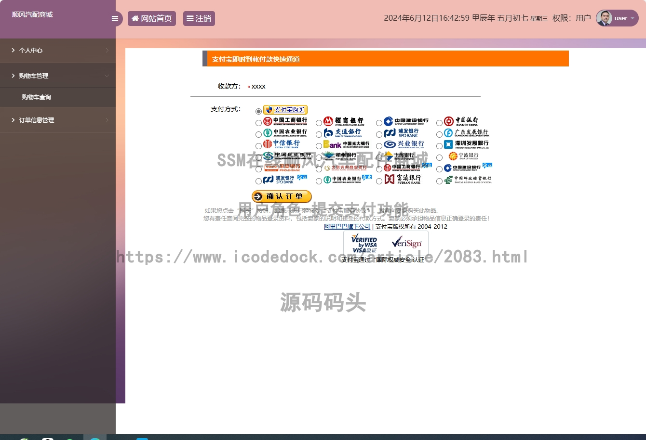Click the 平安银行 logo

[283, 168]
